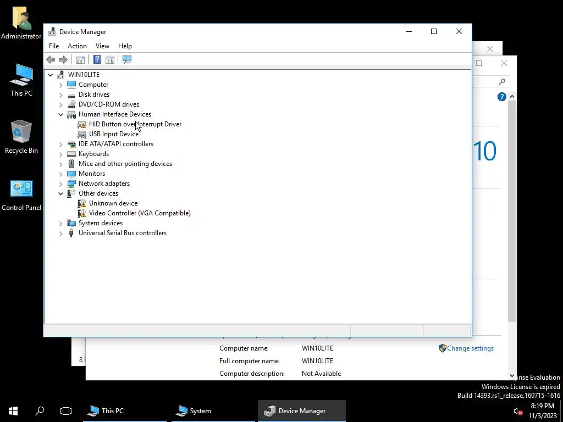Open the Help menu

[x=125, y=46]
